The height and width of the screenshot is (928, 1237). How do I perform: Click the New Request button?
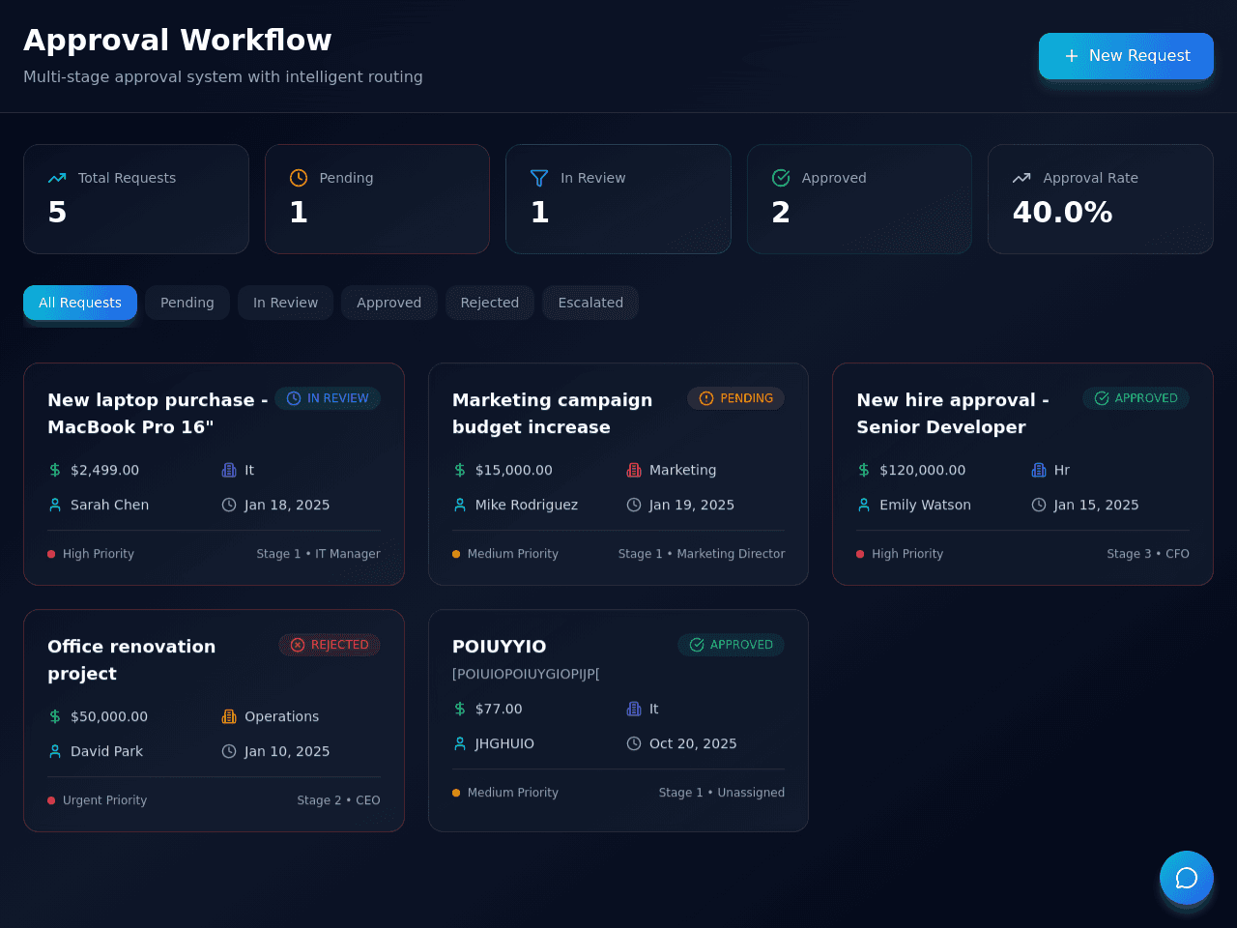tap(1126, 56)
